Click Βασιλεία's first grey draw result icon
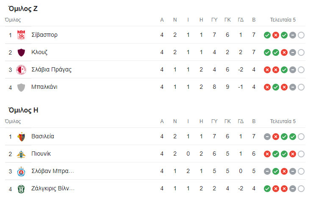Screen dimensions: 316x206 267,137
